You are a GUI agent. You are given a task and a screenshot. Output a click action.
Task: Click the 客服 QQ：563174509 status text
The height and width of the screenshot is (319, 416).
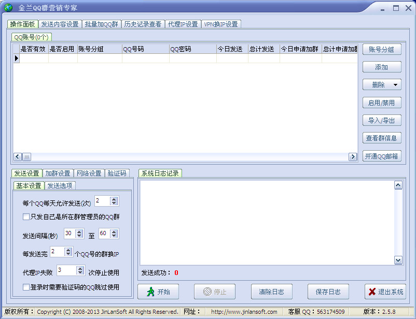point(316,312)
